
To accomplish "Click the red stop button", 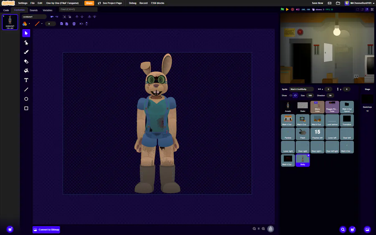I will [292, 9].
